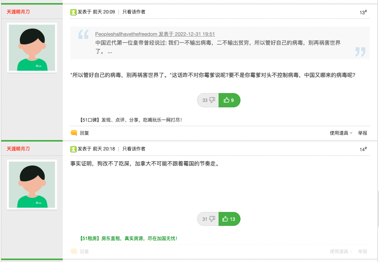Open the quoted post by Peopleshallhavethefreedom

point(155,34)
